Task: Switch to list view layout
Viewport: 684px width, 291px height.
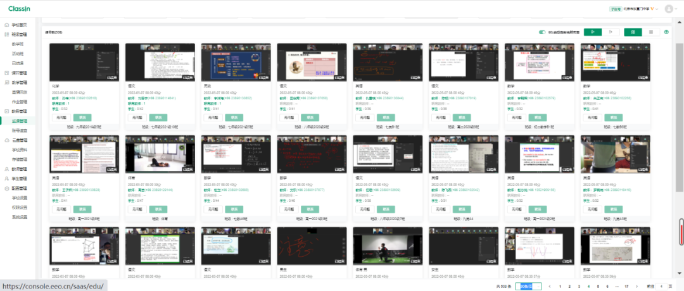Action: tap(650, 32)
